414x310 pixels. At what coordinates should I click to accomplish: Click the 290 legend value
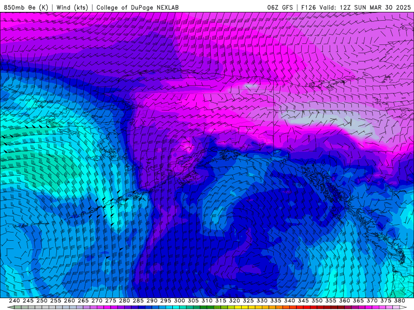point(152,301)
